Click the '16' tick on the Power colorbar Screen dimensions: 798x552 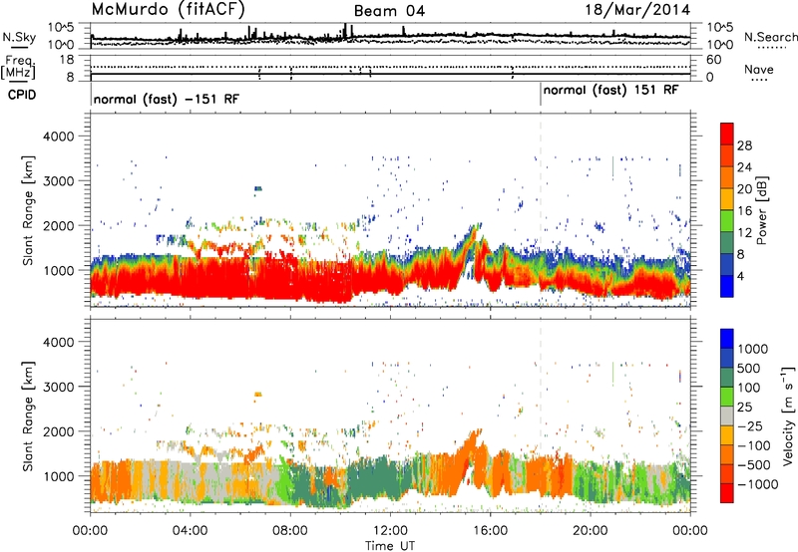[x=744, y=211]
